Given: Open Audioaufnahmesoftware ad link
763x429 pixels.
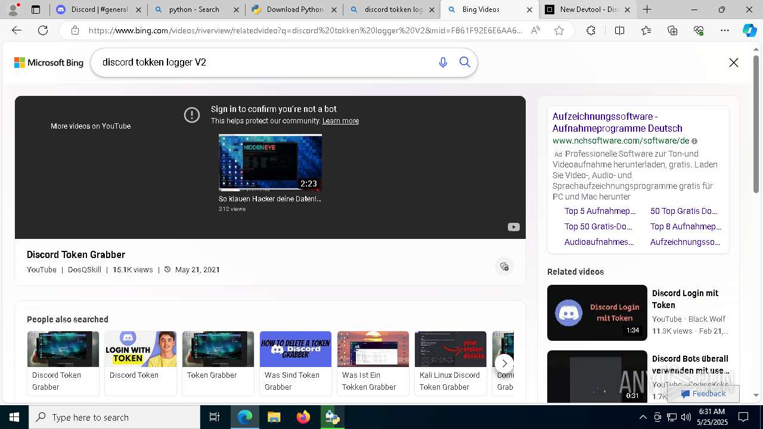Looking at the screenshot, I should (x=599, y=242).
